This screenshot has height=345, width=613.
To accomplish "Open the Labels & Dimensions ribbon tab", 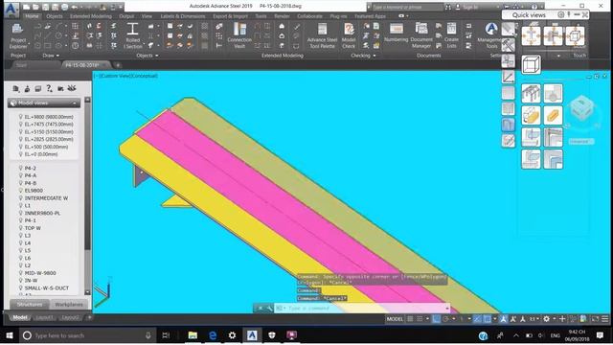I will tap(183, 16).
